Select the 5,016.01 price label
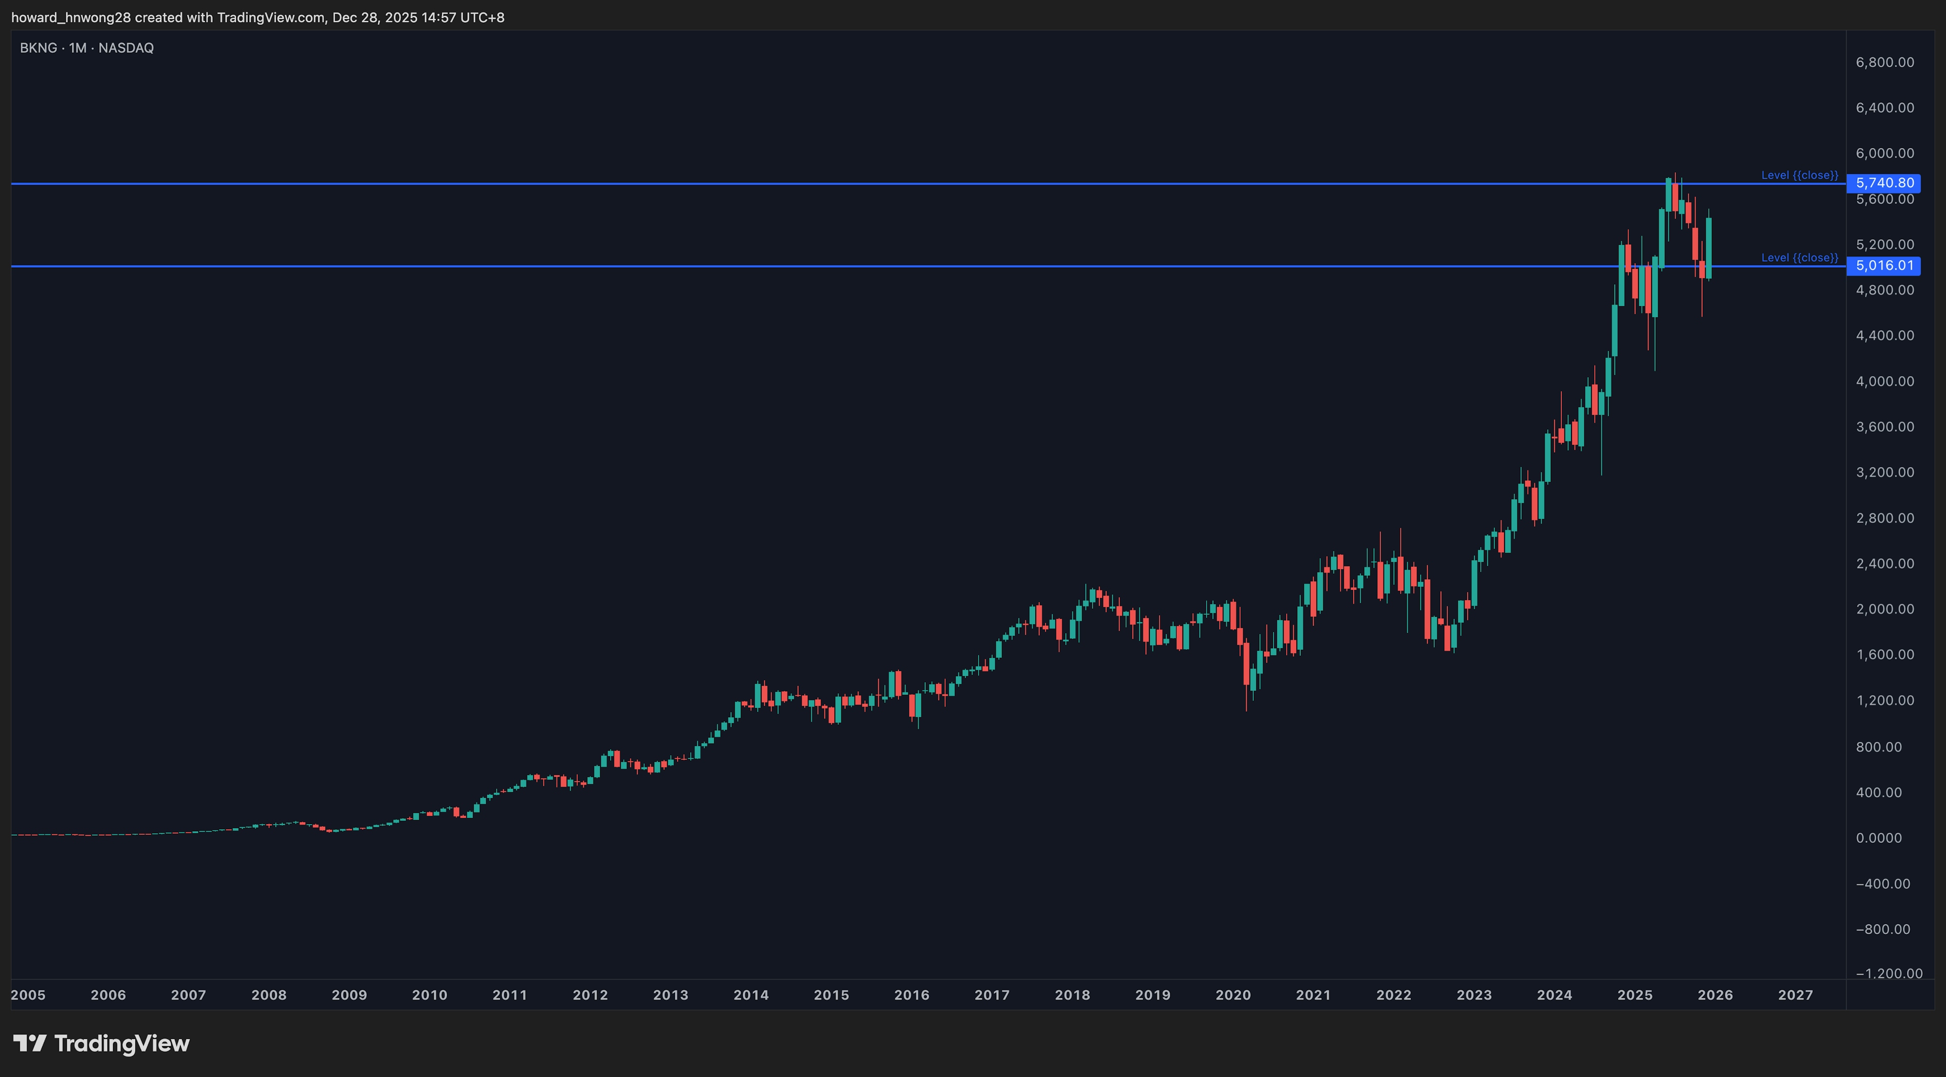Image resolution: width=1946 pixels, height=1077 pixels. 1884,265
